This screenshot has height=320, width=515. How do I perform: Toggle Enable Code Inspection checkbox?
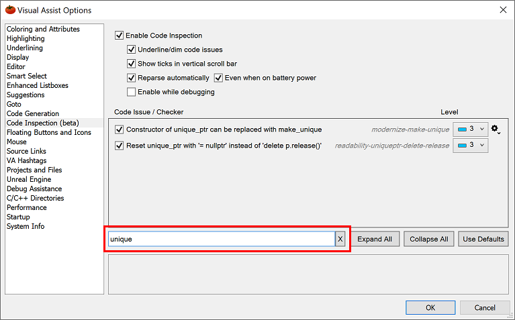coord(120,36)
